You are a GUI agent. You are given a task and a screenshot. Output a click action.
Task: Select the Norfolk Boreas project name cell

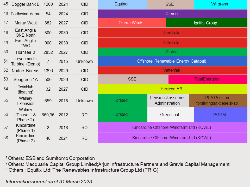coord(26,71)
